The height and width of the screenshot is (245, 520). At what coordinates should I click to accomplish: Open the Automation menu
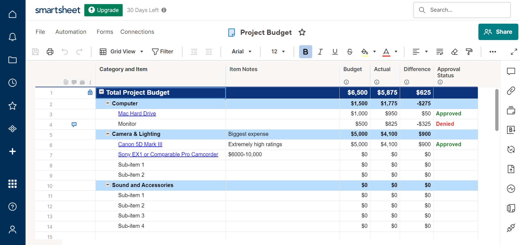point(71,32)
